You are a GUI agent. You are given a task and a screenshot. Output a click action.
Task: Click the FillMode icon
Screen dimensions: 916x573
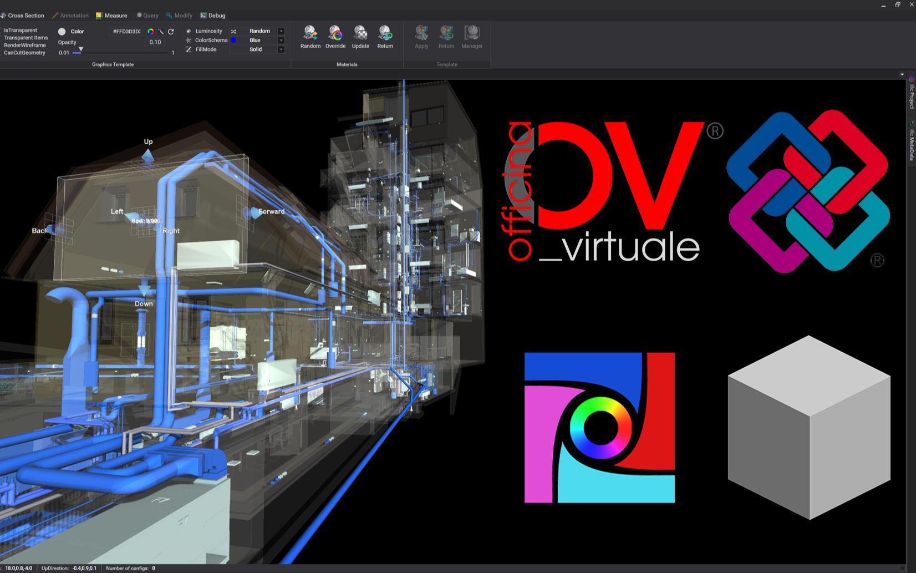[x=189, y=49]
